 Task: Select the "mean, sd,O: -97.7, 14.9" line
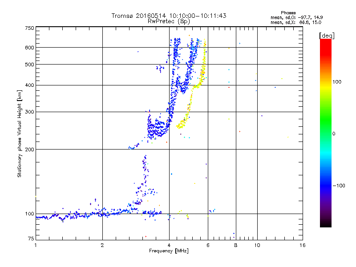296,17
